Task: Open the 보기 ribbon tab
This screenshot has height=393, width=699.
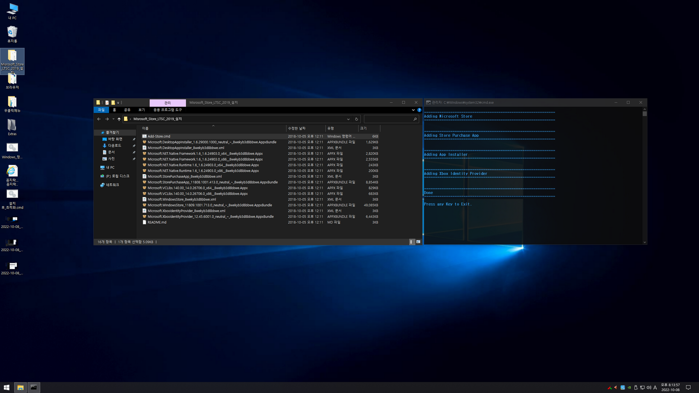Action: click(x=142, y=110)
